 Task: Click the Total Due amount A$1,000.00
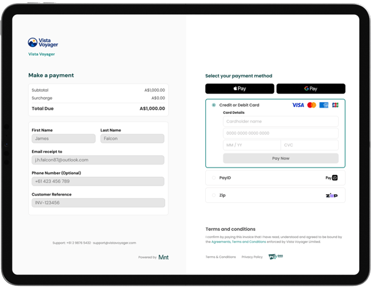point(152,109)
